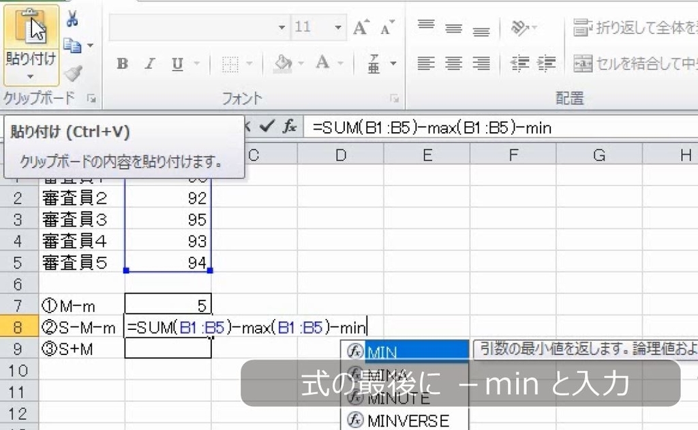Image resolution: width=698 pixels, height=430 pixels.
Task: Click the text orientation icon
Action: click(520, 27)
